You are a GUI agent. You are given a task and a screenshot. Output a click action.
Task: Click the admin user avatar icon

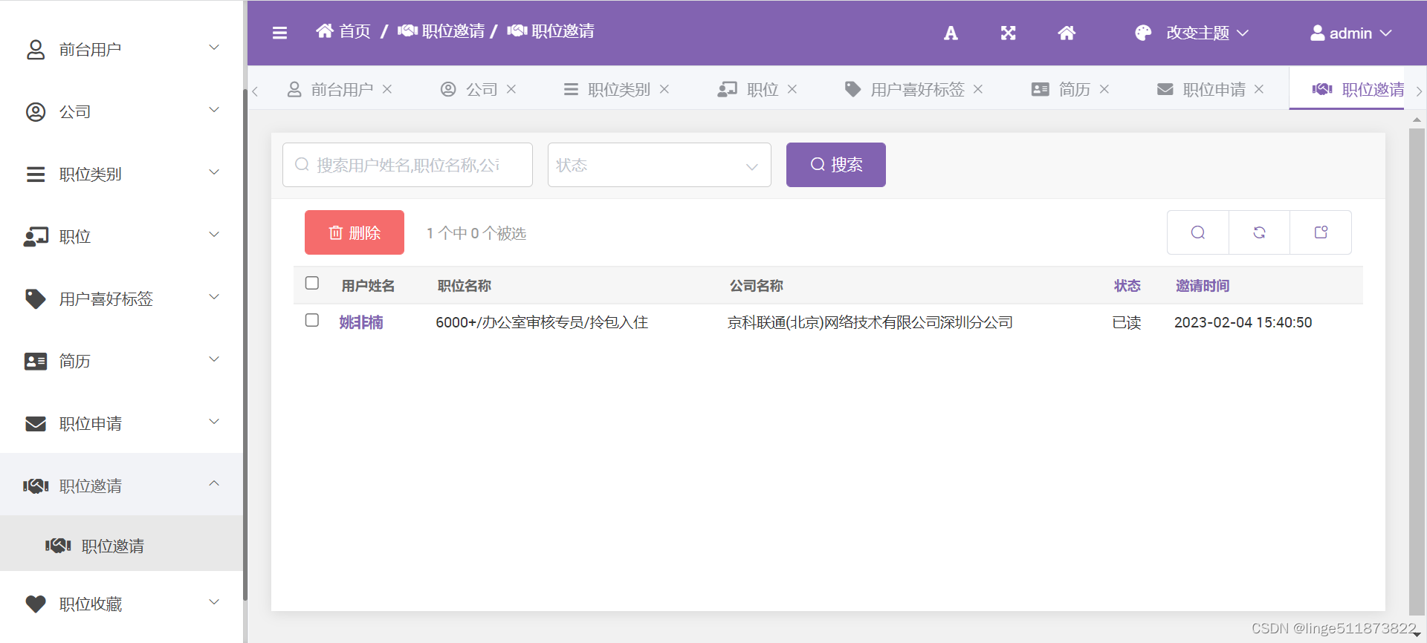[x=1317, y=33]
